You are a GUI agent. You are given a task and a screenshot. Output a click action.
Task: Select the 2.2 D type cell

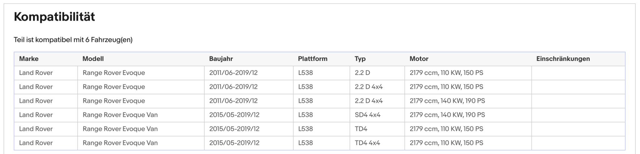tap(377, 73)
